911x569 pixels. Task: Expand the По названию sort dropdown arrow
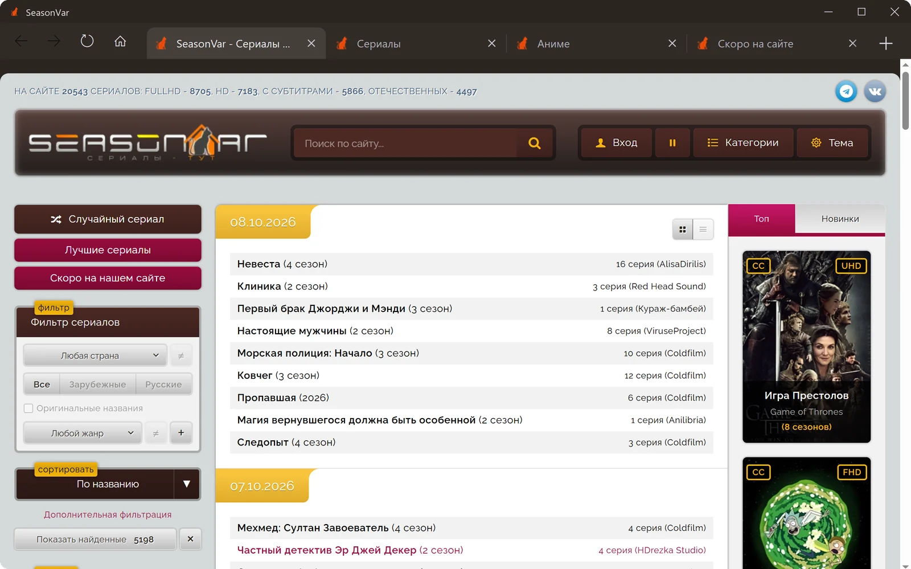pyautogui.click(x=187, y=484)
